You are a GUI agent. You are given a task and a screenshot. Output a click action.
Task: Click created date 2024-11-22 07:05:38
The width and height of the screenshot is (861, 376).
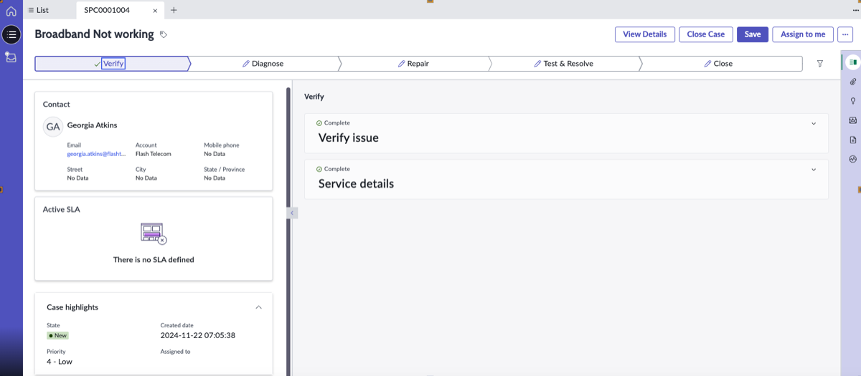(198, 335)
